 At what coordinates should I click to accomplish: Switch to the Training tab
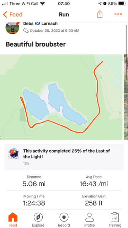pos(115,220)
